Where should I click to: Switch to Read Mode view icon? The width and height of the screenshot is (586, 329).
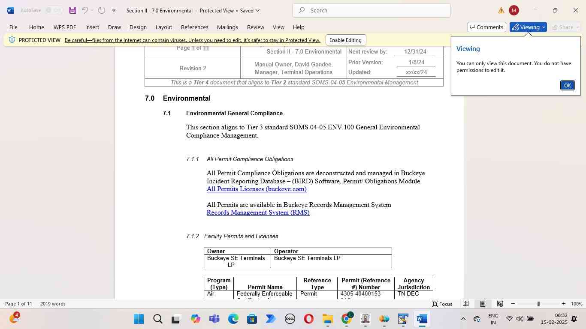coord(465,304)
